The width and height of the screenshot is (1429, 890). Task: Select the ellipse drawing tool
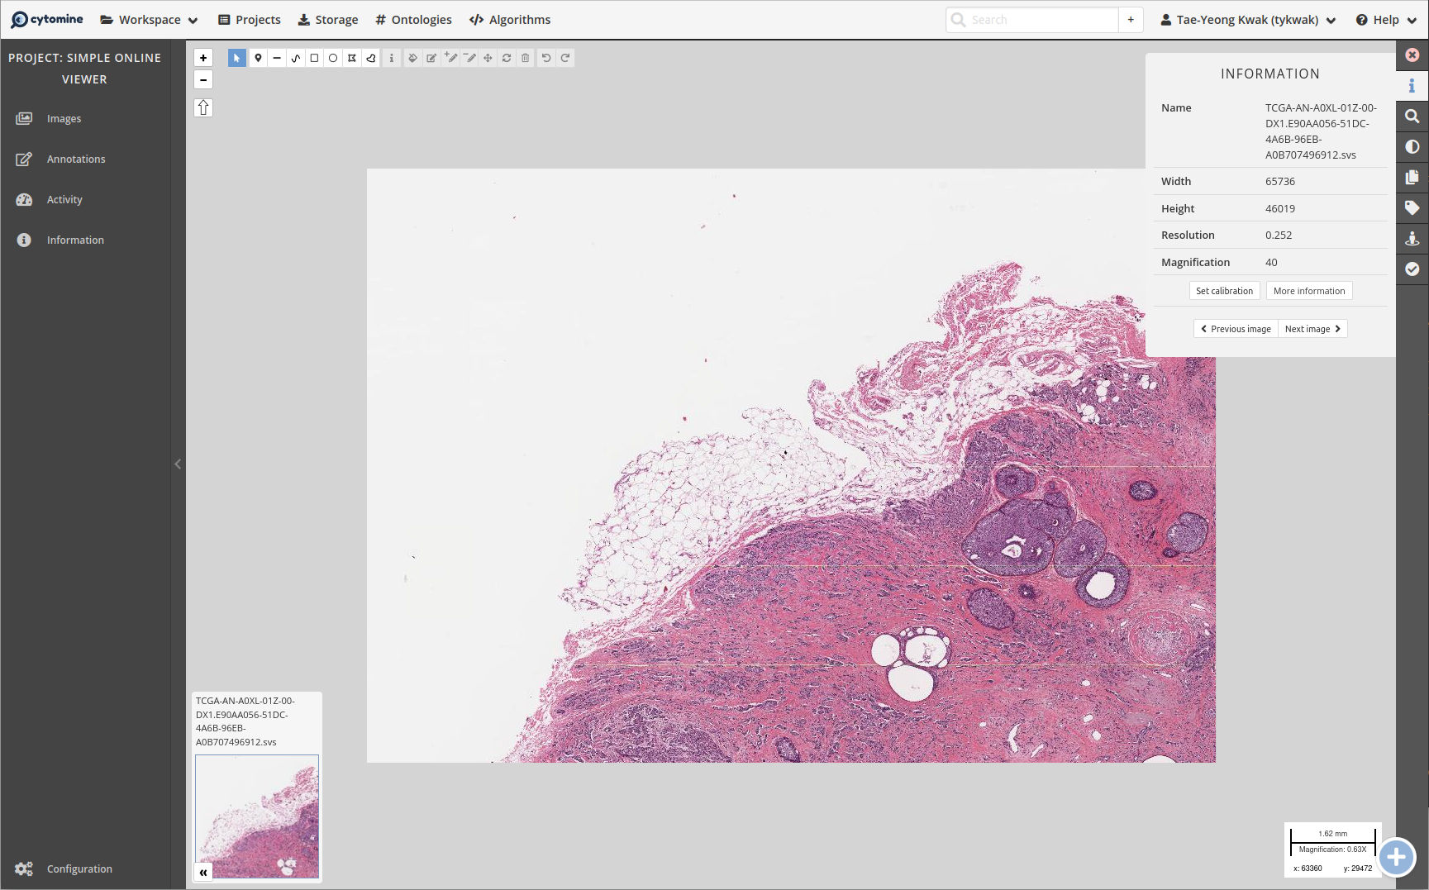[332, 58]
